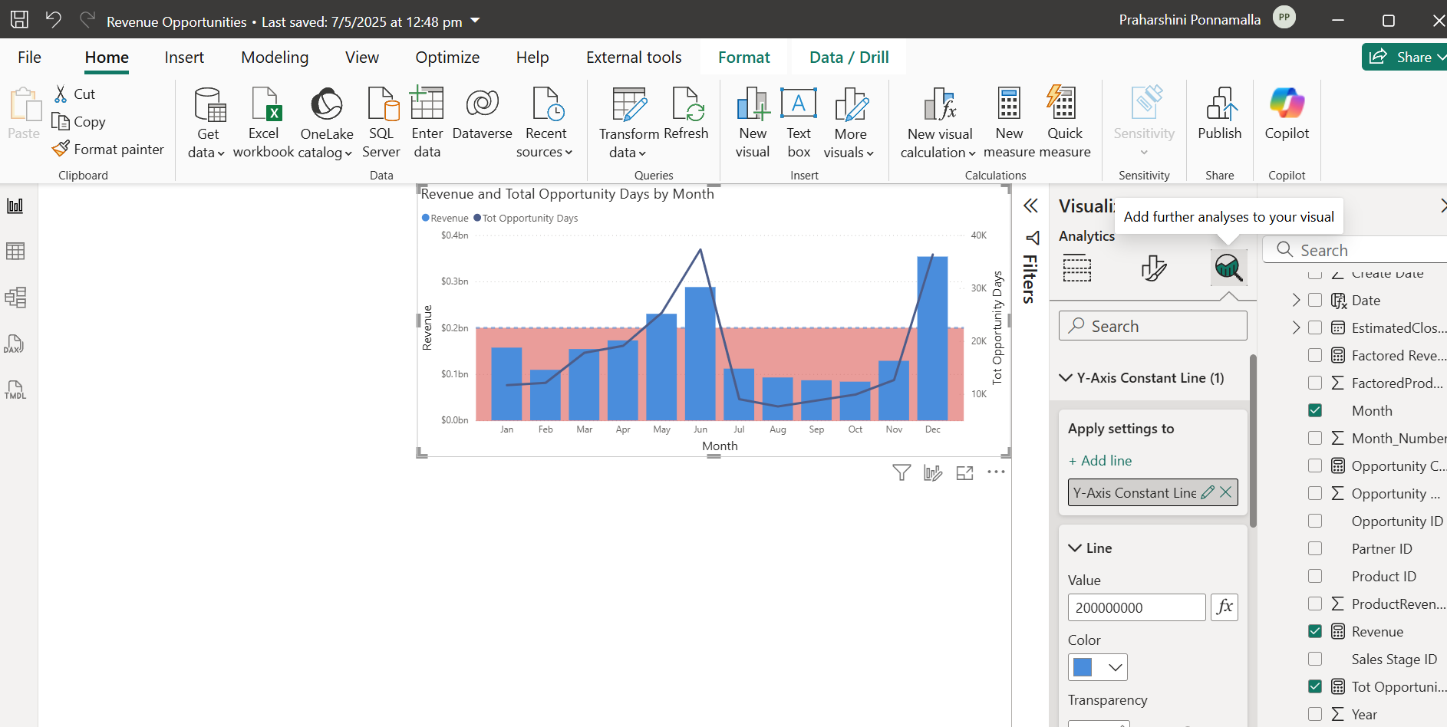
Task: Click the Save icon in title bar
Action: [x=20, y=20]
